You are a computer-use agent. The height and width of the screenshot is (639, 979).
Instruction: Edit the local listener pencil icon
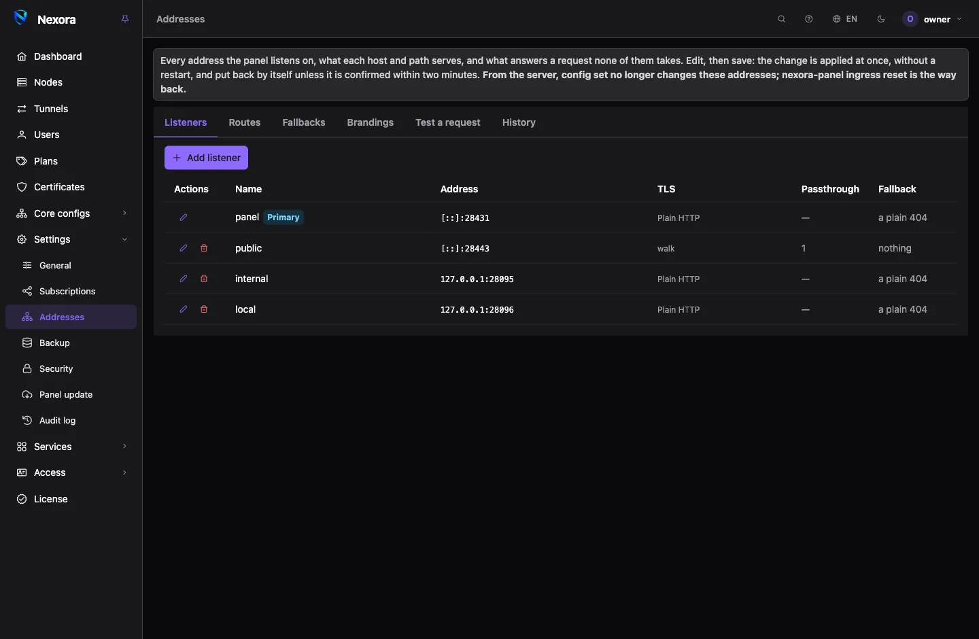[x=184, y=309]
